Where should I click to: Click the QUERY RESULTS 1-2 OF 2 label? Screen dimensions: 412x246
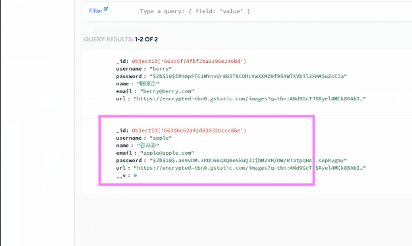point(120,39)
